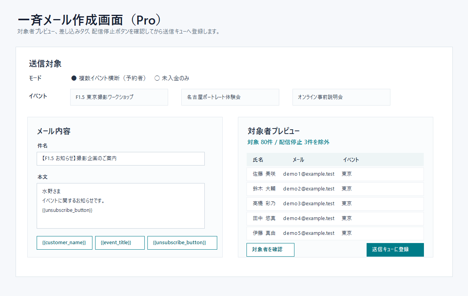The width and height of the screenshot is (468, 296).
Task: Insert the {{unsubscribe_button}} merge tag button
Action: pyautogui.click(x=182, y=243)
